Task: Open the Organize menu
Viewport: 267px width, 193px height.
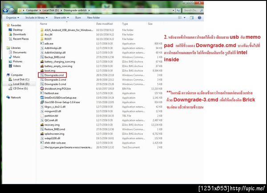Action: [12, 17]
